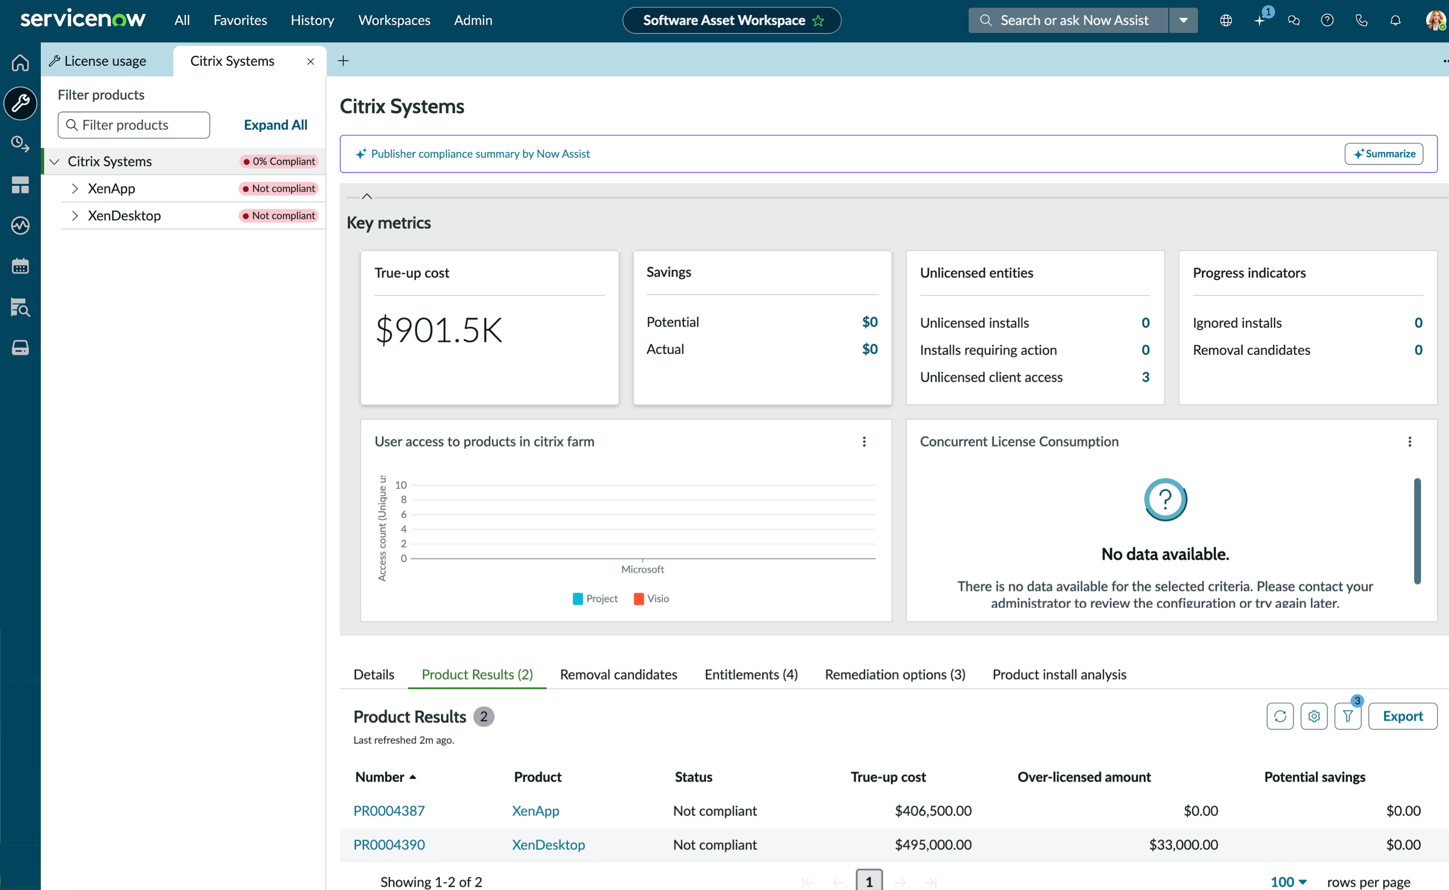The image size is (1449, 890).
Task: Open record PR0004387
Action: pos(389,811)
